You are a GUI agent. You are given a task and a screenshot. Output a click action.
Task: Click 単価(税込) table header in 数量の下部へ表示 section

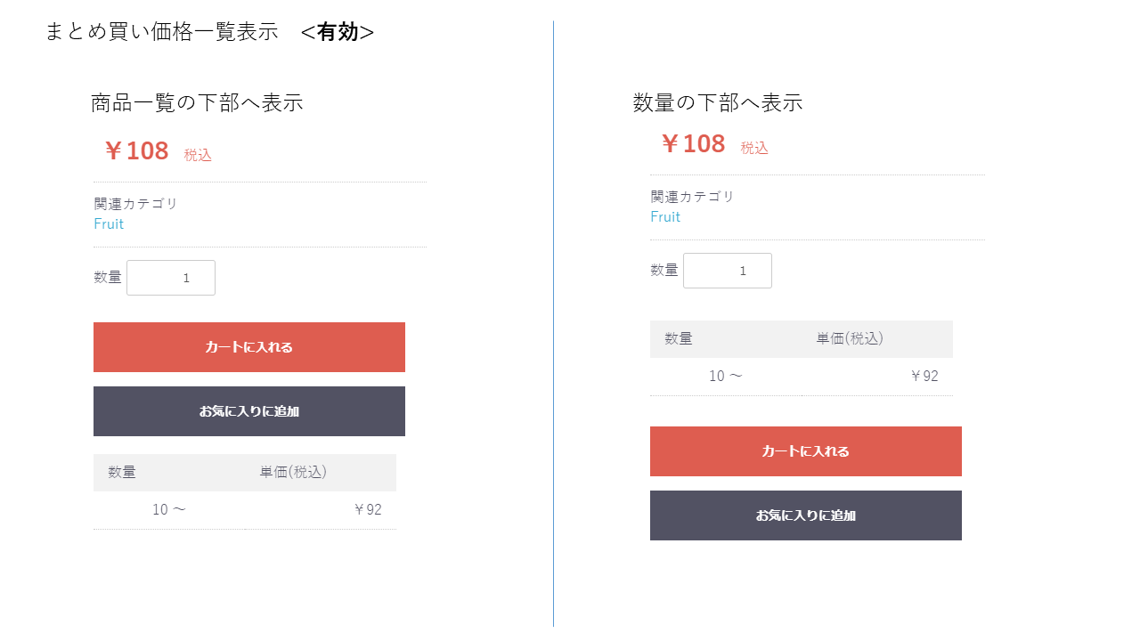point(850,339)
